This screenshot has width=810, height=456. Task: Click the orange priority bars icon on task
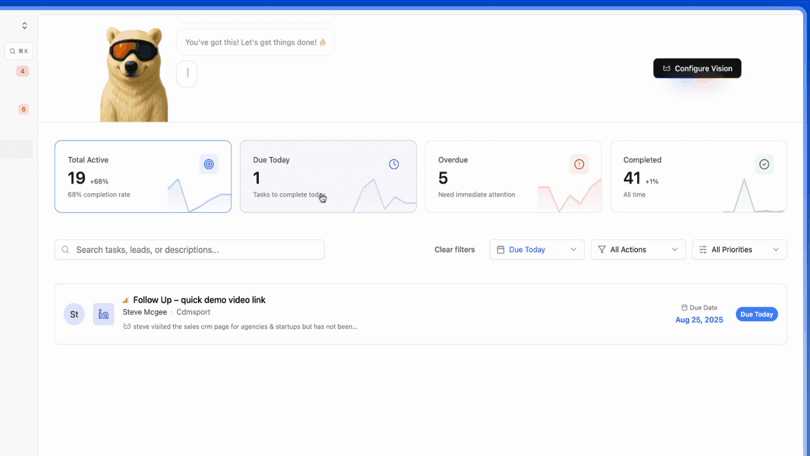pos(125,300)
